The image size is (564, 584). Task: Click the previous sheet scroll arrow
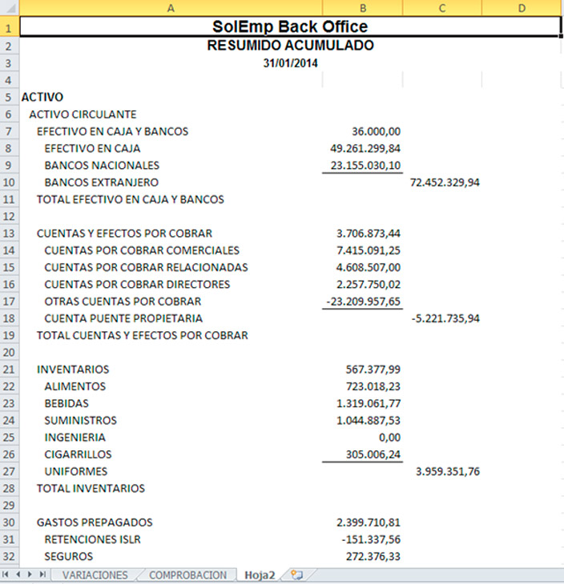(x=18, y=575)
